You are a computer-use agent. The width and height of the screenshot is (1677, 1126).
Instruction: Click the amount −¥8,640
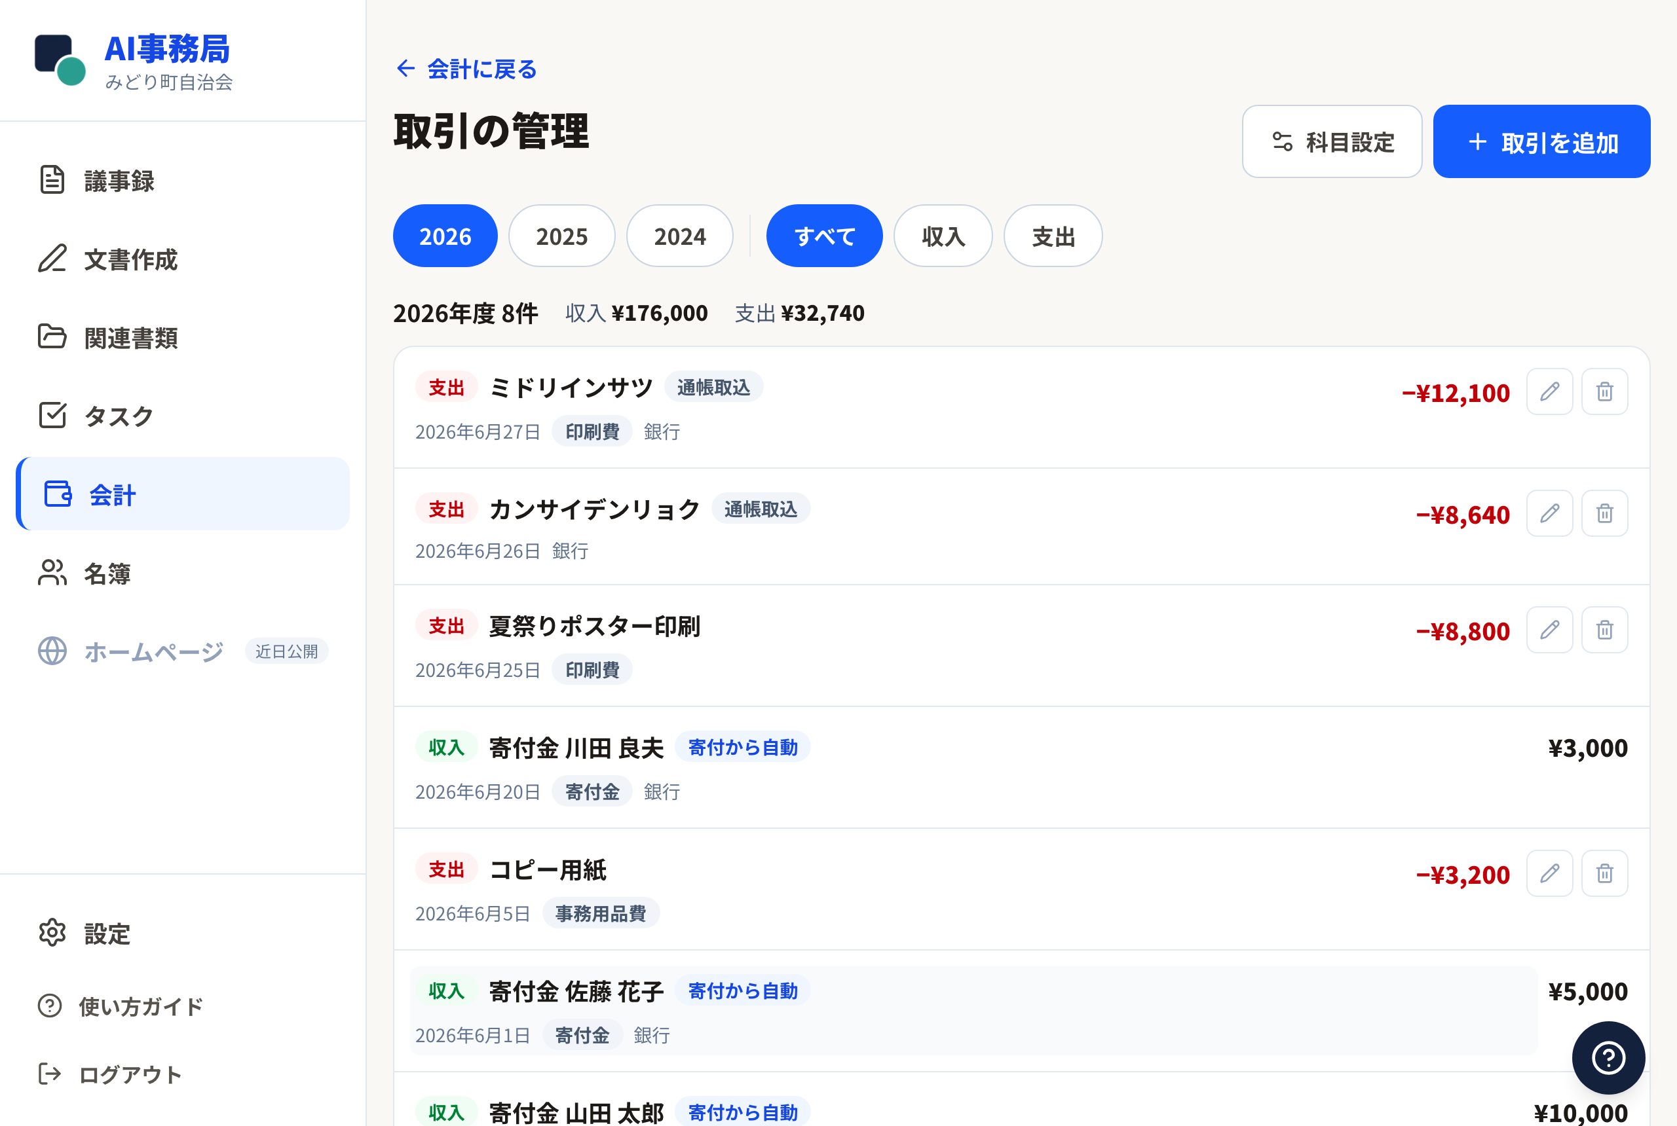1463,514
